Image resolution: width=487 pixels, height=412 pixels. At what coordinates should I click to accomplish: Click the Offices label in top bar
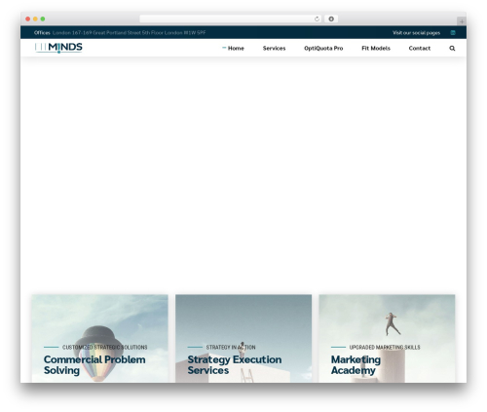[42, 32]
